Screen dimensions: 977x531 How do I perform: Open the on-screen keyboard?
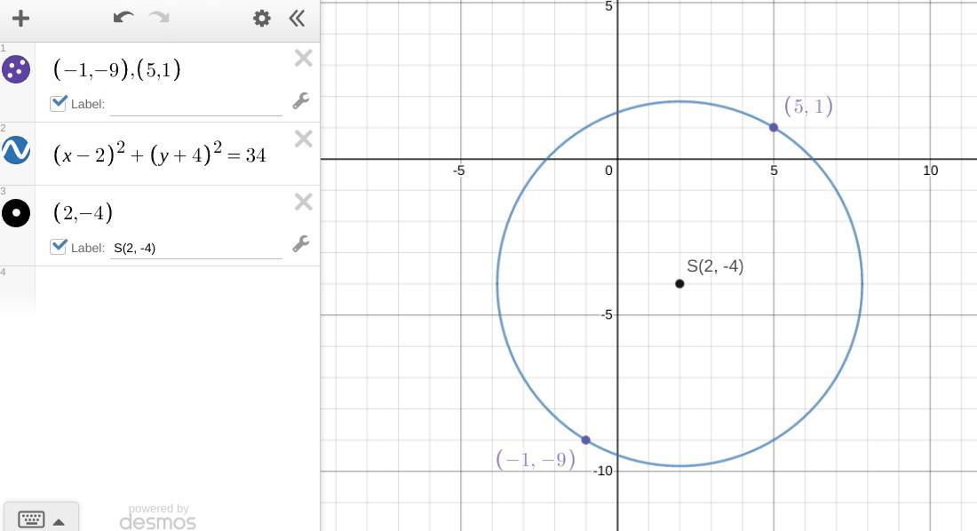click(31, 519)
